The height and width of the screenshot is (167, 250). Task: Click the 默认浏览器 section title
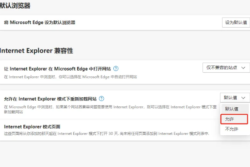tap(15, 6)
